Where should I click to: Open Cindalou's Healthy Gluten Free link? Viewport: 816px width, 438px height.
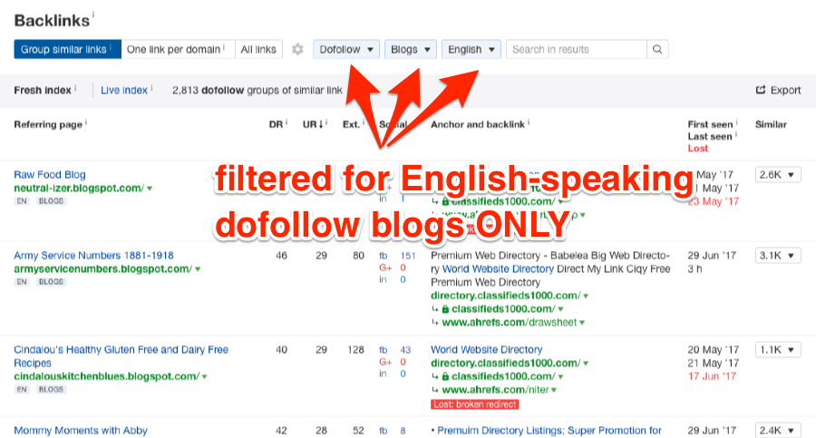click(121, 355)
